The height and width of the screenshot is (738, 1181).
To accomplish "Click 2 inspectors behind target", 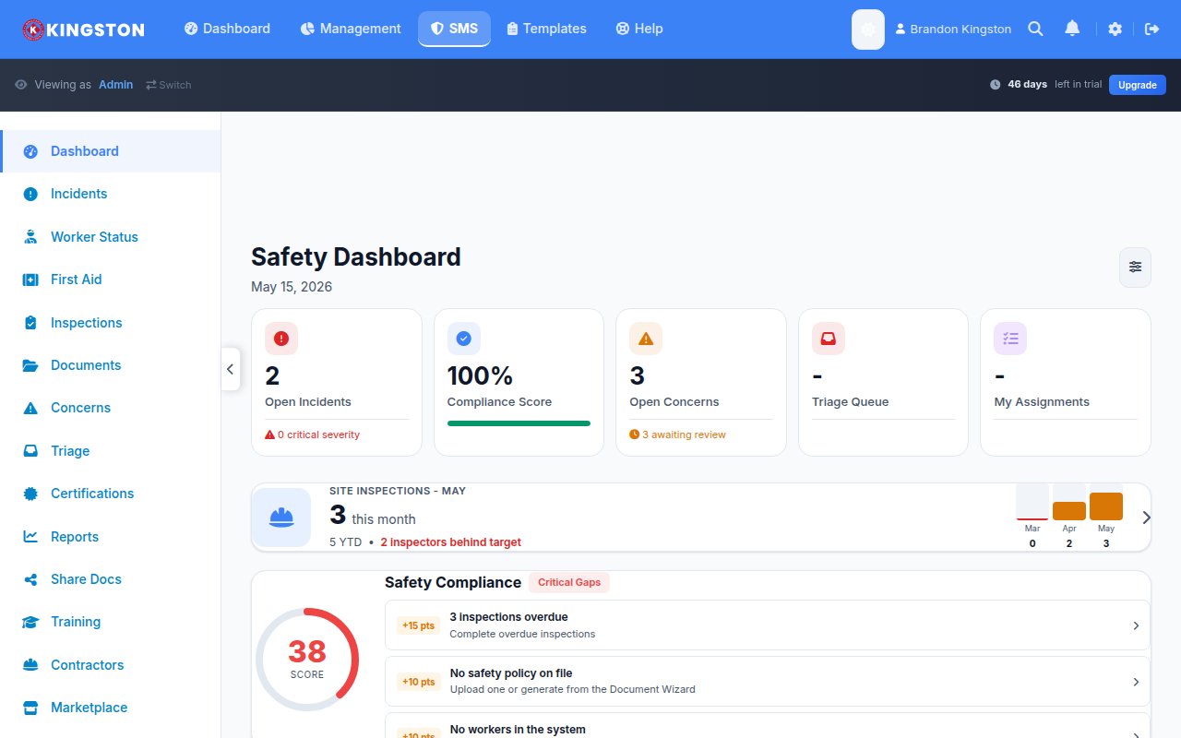I will click(x=450, y=542).
